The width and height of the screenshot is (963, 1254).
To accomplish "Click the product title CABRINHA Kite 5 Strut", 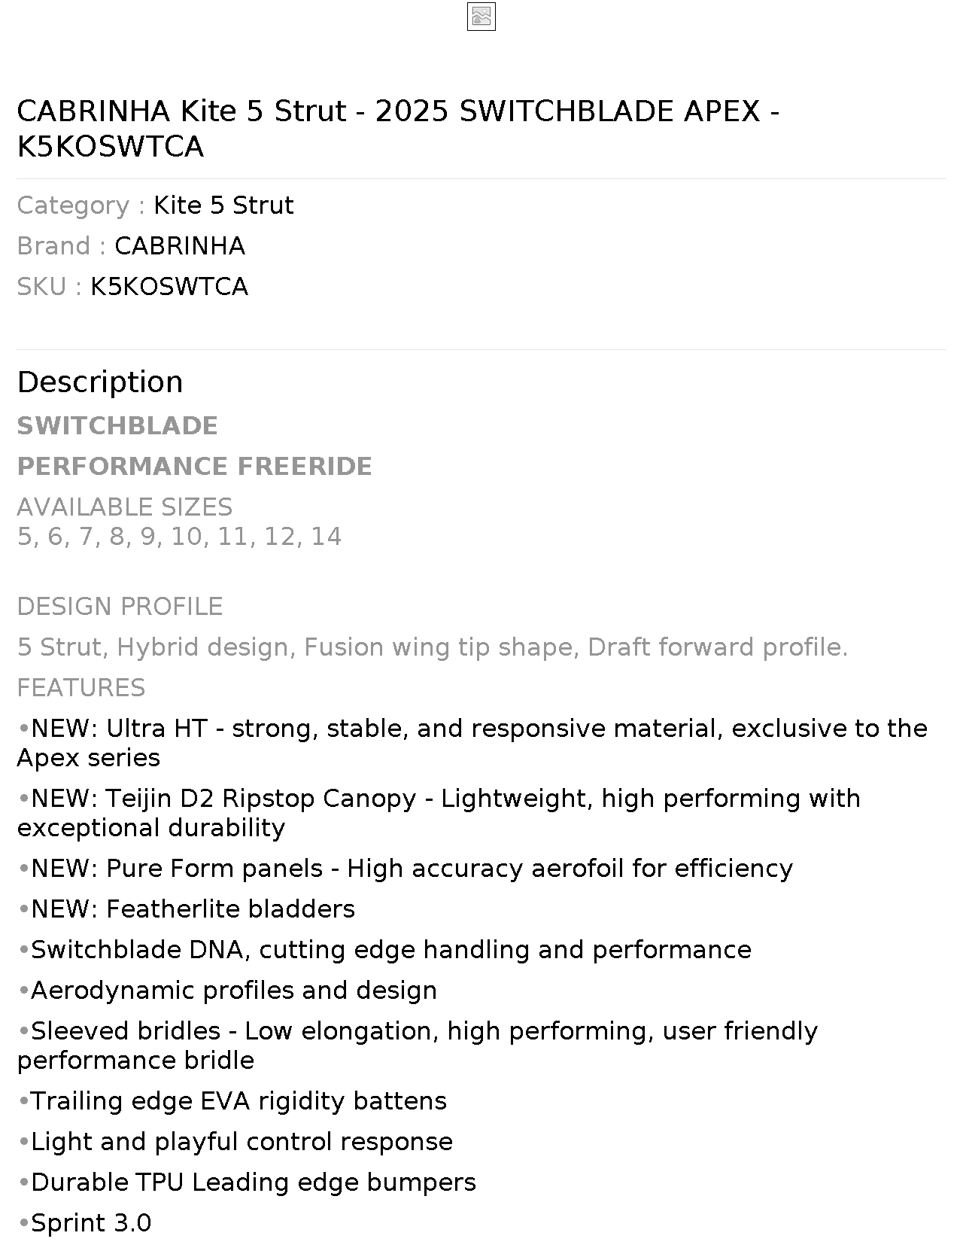I will pyautogui.click(x=398, y=129).
